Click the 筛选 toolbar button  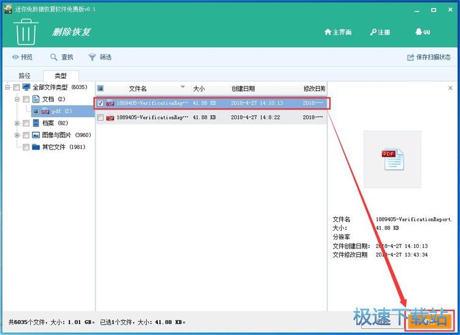[x=100, y=57]
